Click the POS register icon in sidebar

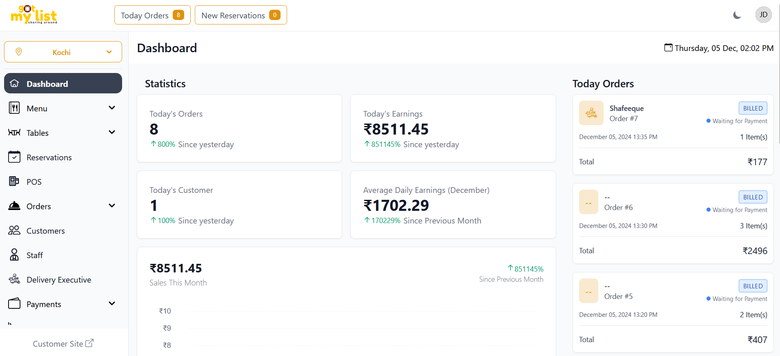(x=14, y=181)
